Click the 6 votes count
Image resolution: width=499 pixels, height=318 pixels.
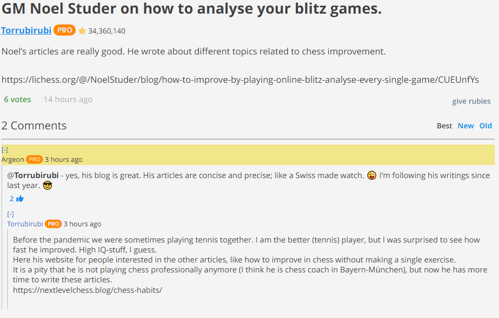[x=17, y=100]
